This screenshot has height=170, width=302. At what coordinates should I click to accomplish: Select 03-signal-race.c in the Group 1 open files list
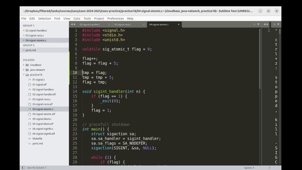tap(34, 35)
